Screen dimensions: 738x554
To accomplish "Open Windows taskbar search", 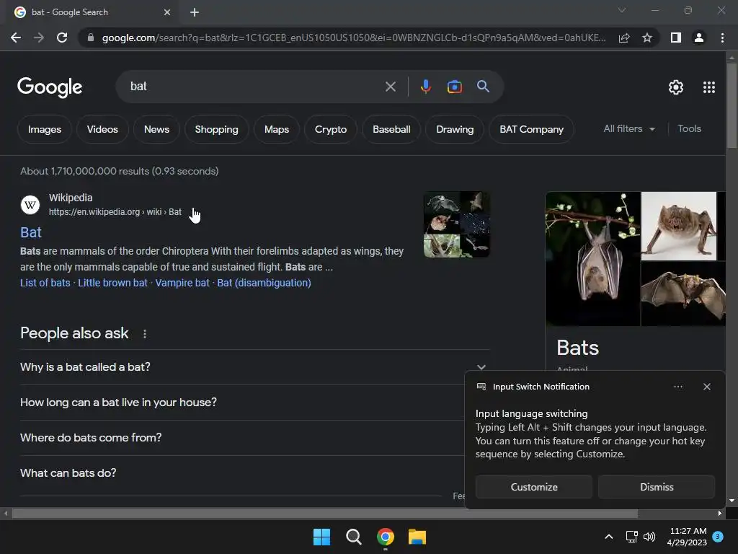I will (x=353, y=537).
